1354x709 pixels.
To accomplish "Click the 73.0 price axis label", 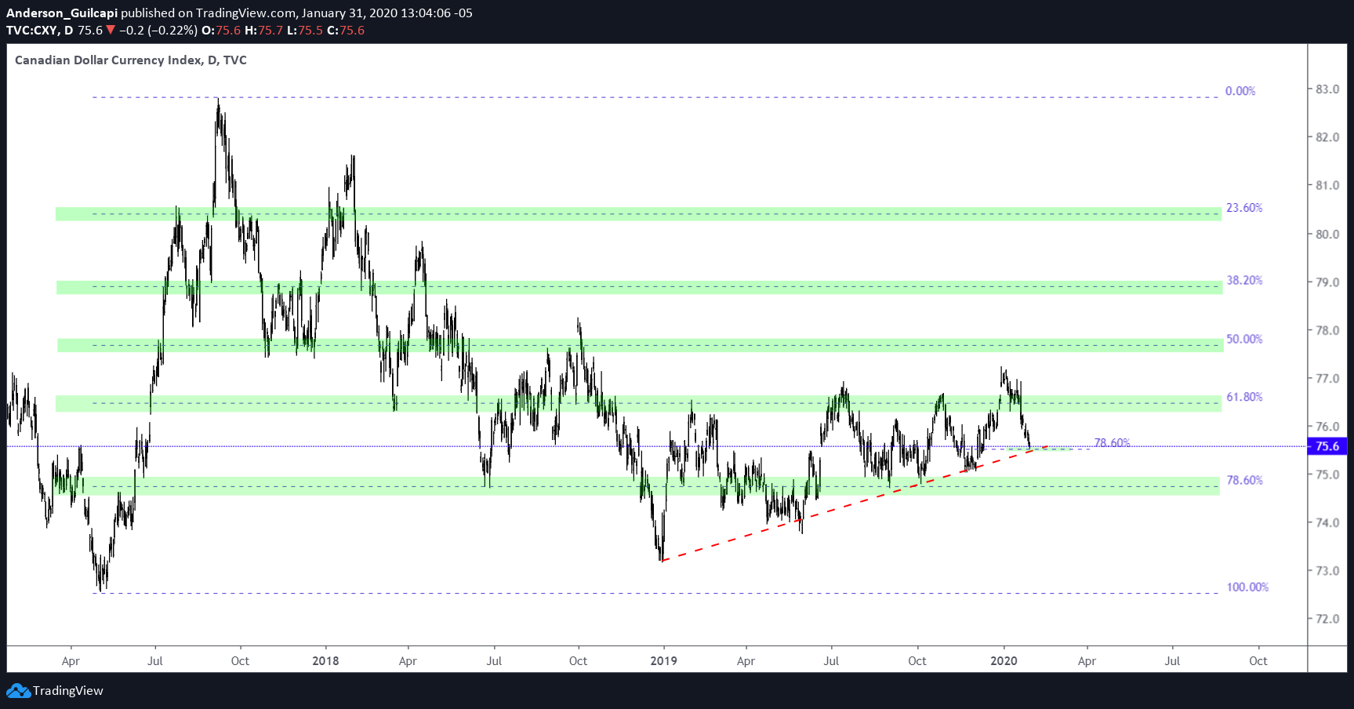I will 1327,571.
